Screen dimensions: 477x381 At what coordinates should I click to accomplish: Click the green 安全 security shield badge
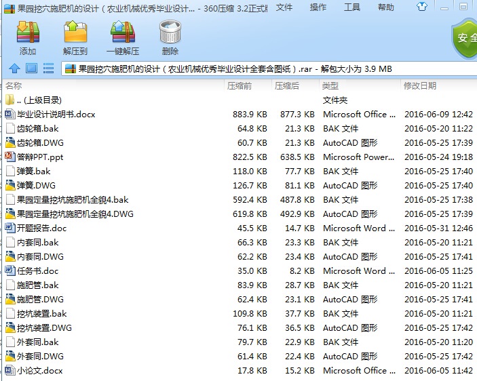[x=465, y=38]
